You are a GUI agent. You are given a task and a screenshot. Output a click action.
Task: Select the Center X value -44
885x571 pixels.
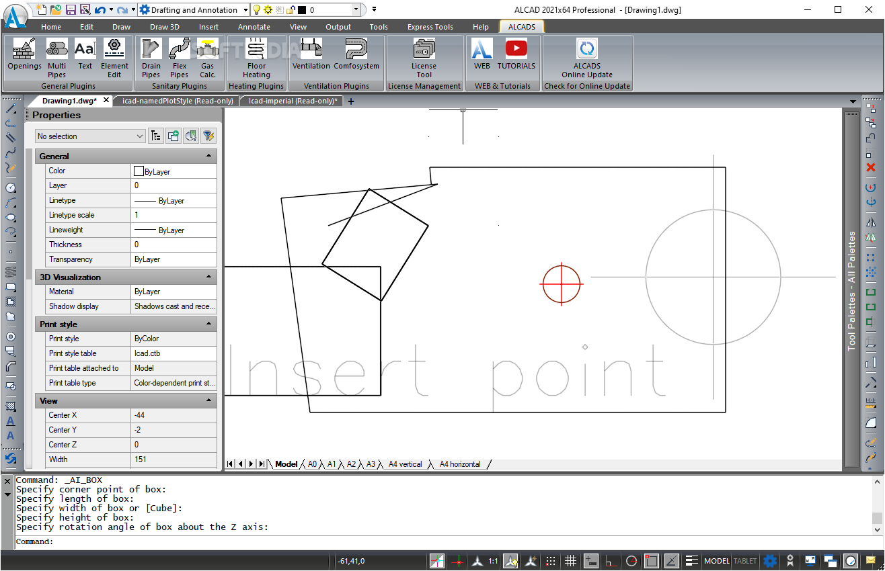point(174,415)
